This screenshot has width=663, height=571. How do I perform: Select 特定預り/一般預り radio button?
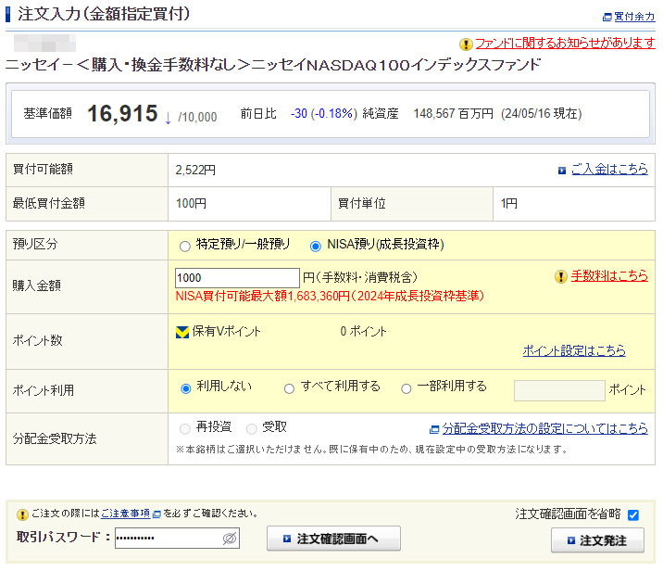pyautogui.click(x=185, y=246)
